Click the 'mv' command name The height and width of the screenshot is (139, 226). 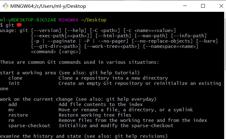pyautogui.click(x=11, y=110)
